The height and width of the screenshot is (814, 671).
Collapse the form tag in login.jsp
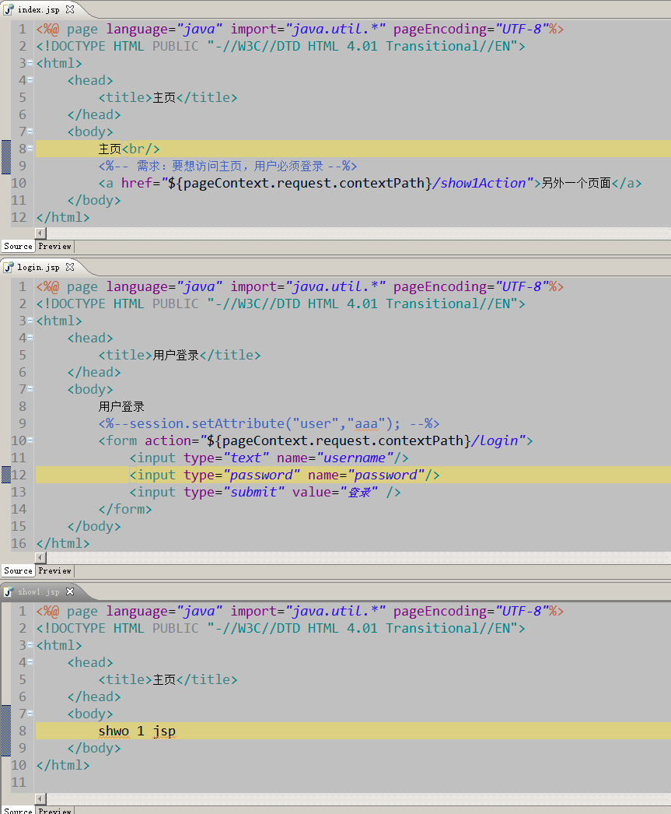[x=30, y=440]
